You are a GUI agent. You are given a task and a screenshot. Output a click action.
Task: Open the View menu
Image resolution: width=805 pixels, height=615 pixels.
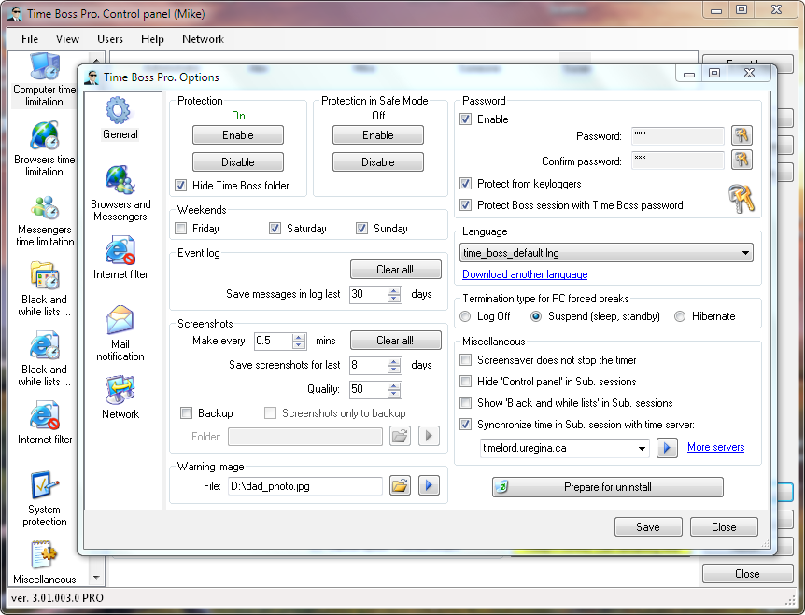(x=67, y=39)
